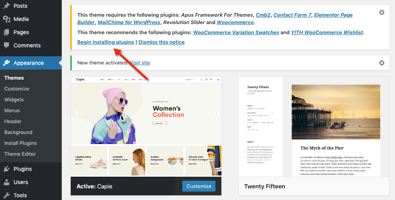Dismiss the required plugins notice

[382, 12]
